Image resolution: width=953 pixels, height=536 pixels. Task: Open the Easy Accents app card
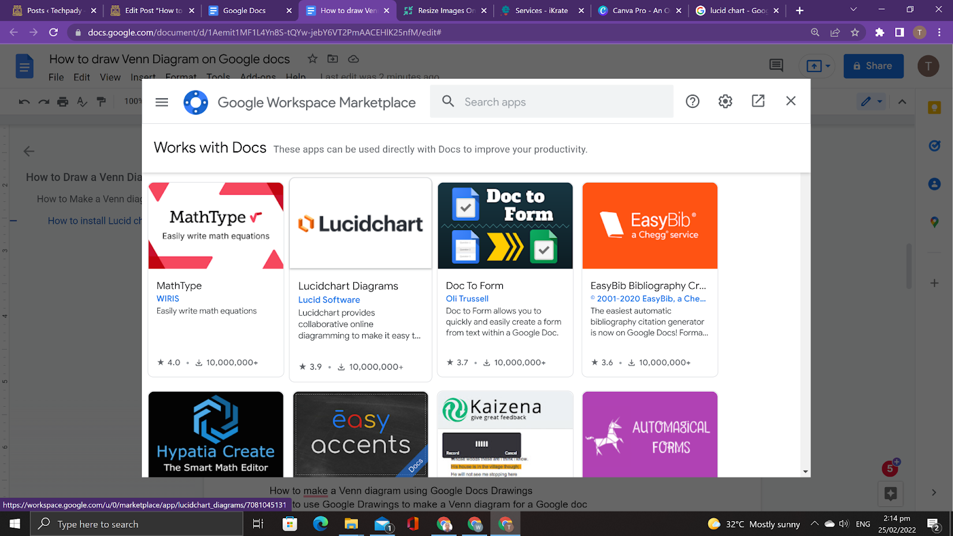pyautogui.click(x=360, y=434)
